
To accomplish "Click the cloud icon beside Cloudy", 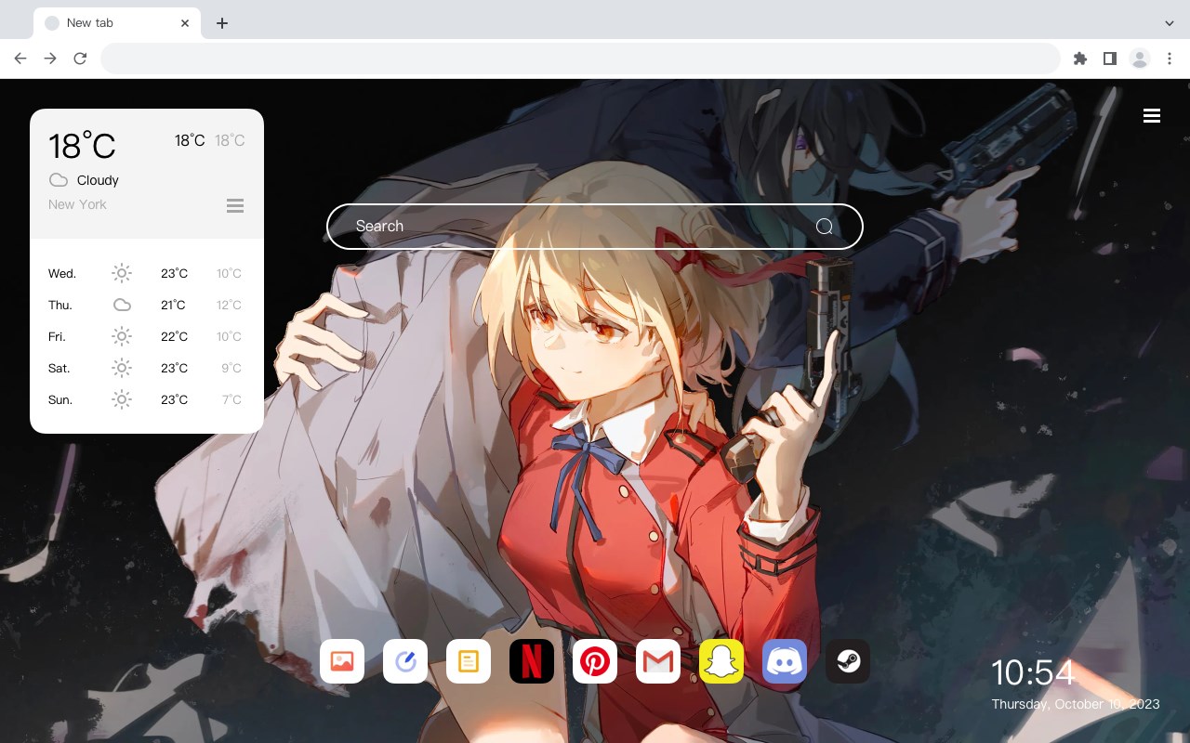I will pyautogui.click(x=59, y=180).
